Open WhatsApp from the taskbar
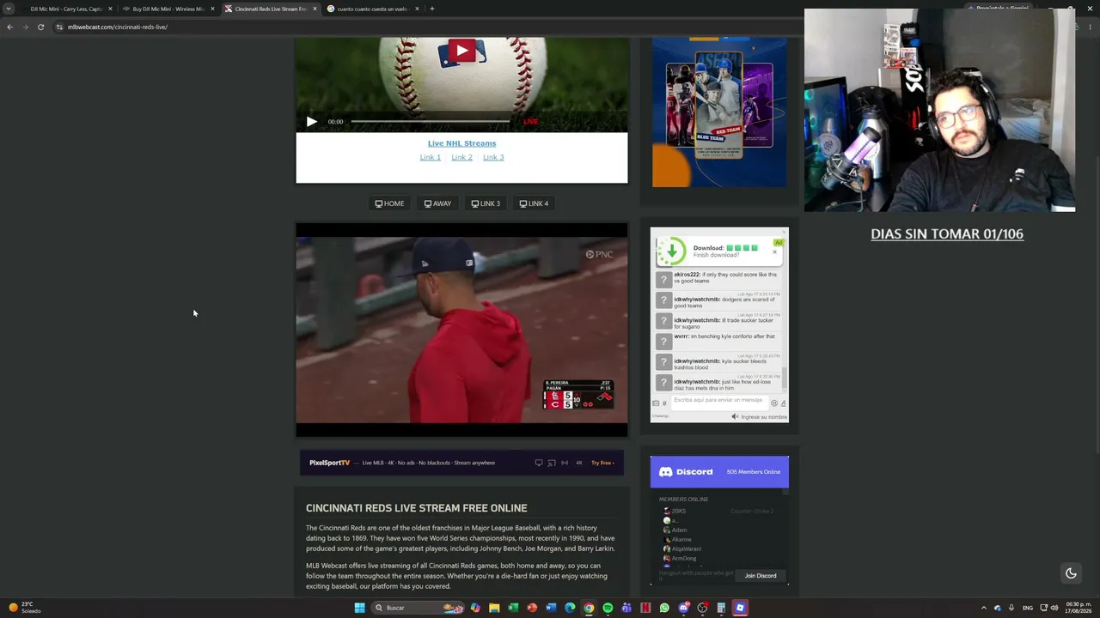The width and height of the screenshot is (1100, 618). point(664,608)
